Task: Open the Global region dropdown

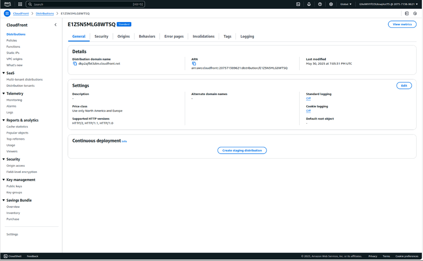Action: click(346, 4)
